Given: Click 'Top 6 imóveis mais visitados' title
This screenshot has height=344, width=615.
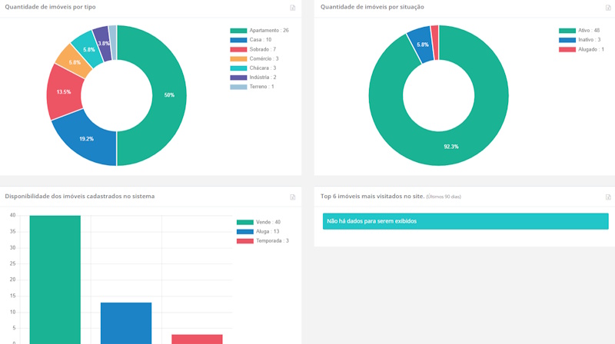Looking at the screenshot, I should (373, 197).
